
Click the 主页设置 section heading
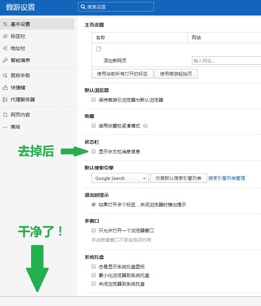click(94, 25)
